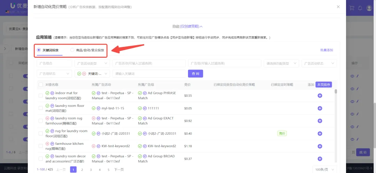The image size is (376, 173).
Task: Click the 本页排序 sort button
Action: click(x=323, y=84)
